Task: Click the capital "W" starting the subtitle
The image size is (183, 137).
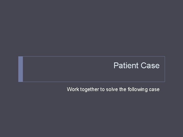Action: (69, 89)
